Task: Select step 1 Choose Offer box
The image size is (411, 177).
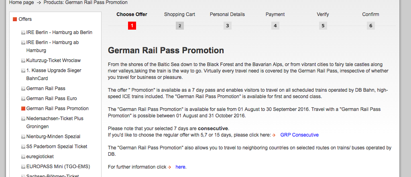Action: point(132,26)
